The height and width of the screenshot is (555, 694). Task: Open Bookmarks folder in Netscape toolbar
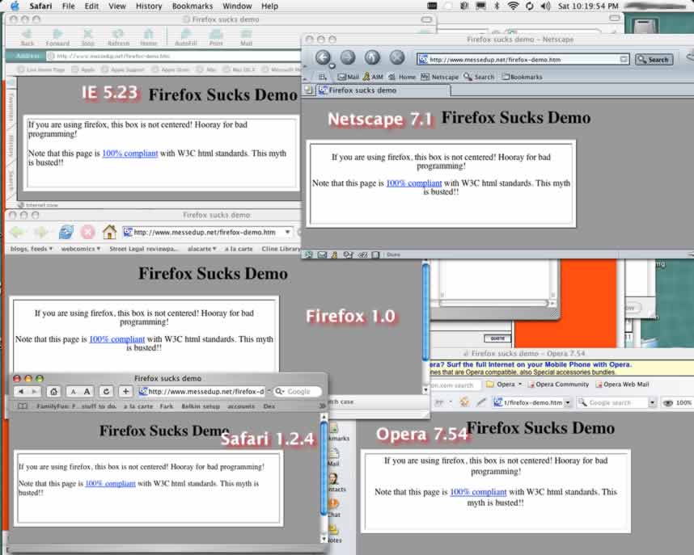pyautogui.click(x=522, y=77)
